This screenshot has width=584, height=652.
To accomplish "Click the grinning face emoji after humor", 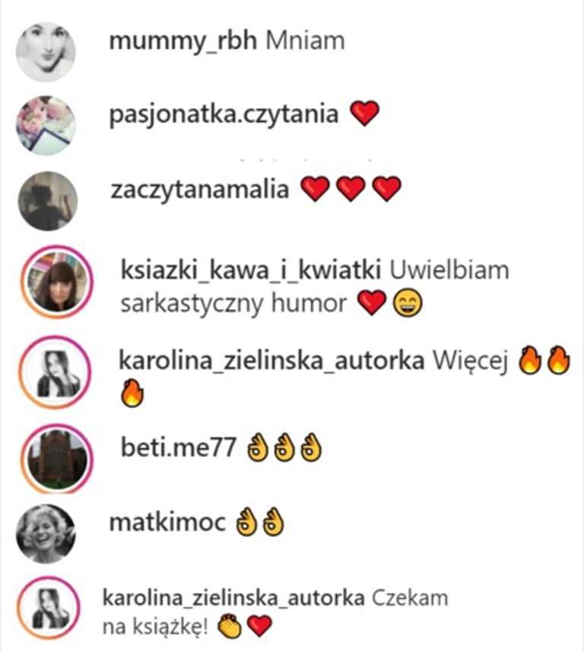I will pyautogui.click(x=408, y=304).
